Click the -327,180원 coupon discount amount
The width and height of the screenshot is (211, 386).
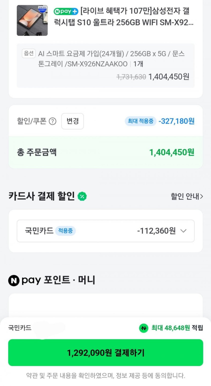[x=176, y=121]
